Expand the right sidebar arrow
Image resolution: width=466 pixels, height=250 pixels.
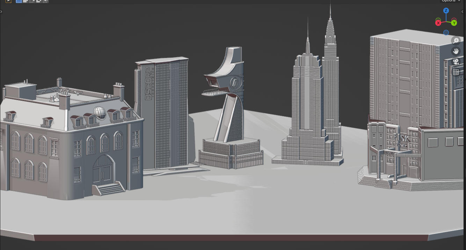463,12
